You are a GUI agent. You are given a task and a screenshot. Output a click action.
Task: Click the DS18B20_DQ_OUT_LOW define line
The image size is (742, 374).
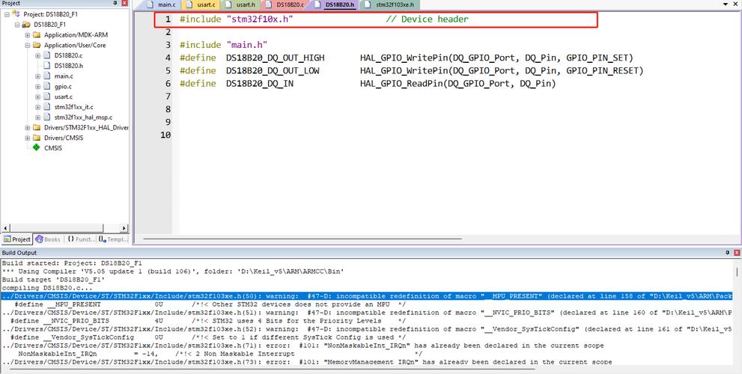pyautogui.click(x=411, y=70)
